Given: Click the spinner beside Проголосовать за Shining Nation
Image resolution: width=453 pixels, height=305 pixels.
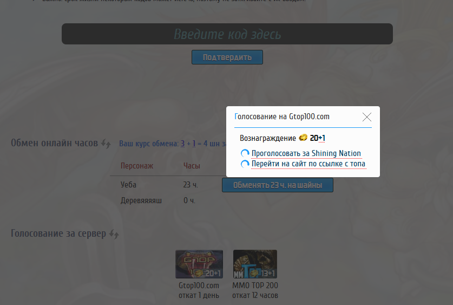Looking at the screenshot, I should [245, 154].
